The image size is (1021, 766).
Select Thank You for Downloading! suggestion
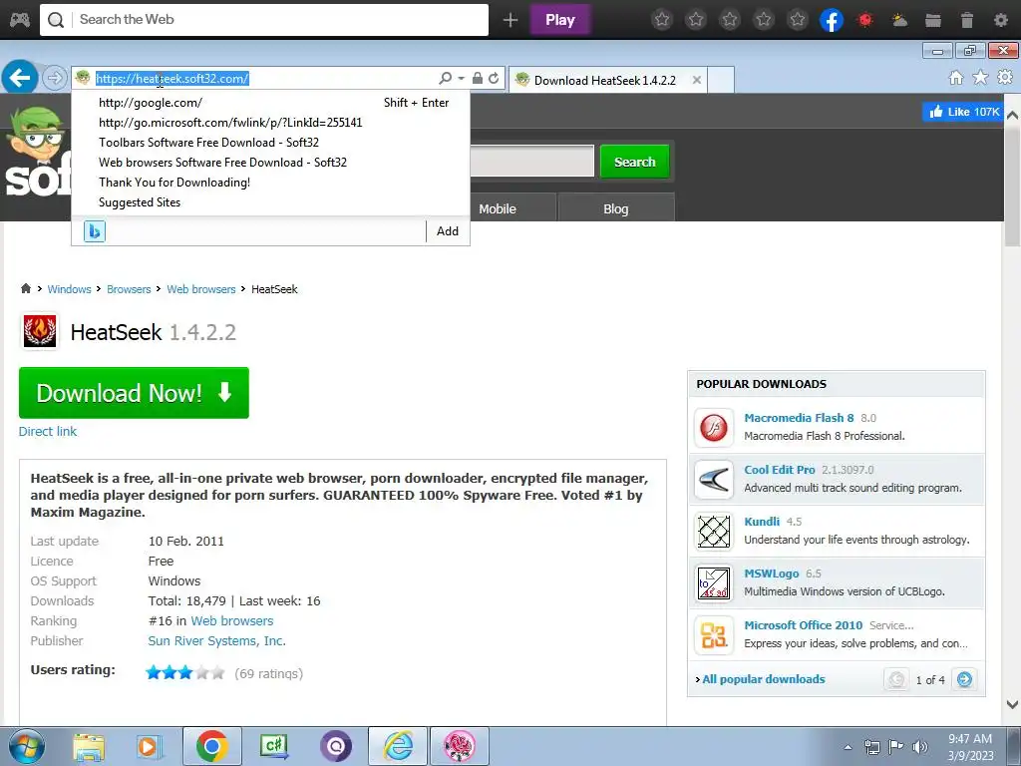(x=270, y=183)
